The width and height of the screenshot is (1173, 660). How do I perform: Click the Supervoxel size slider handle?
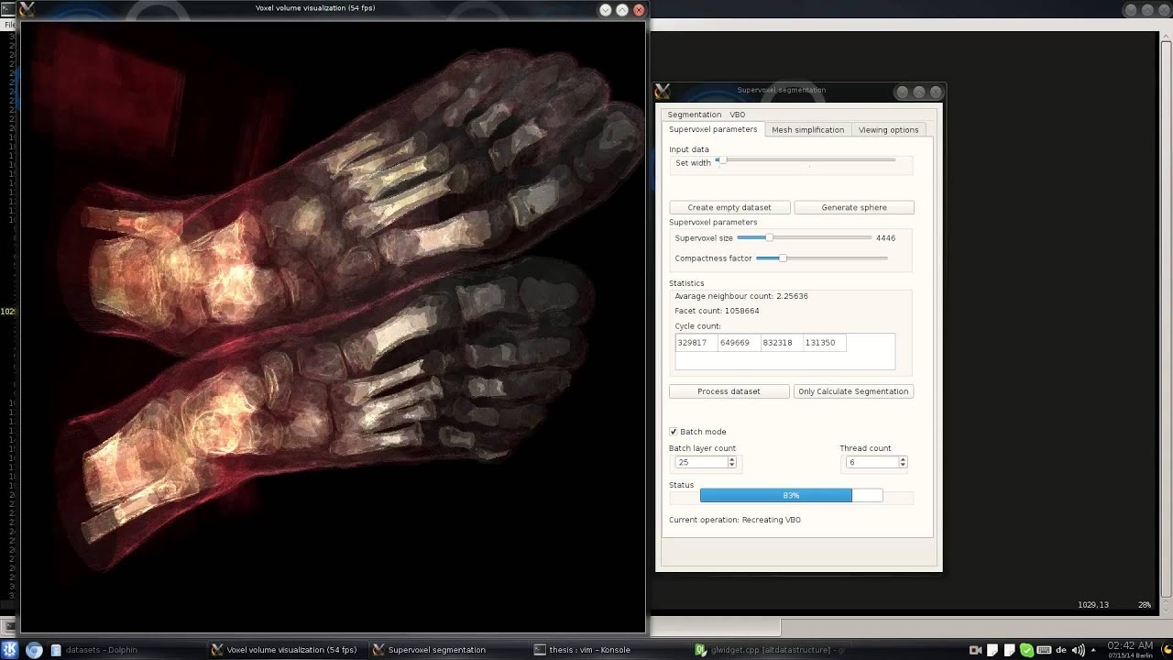[769, 237]
